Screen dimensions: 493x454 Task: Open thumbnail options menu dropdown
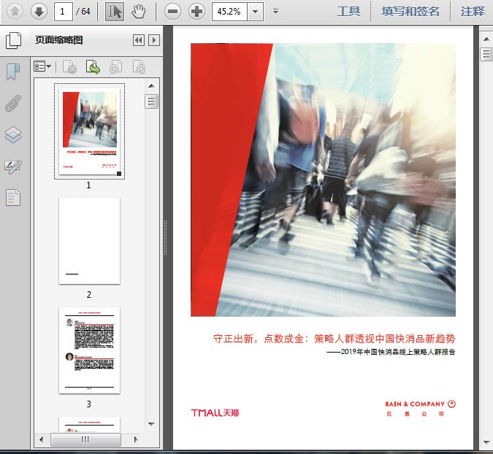tap(42, 66)
